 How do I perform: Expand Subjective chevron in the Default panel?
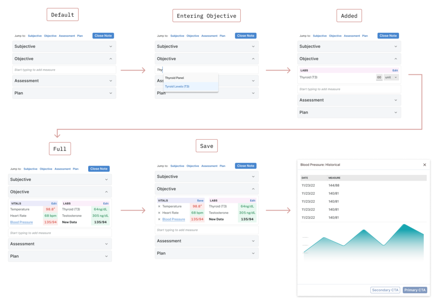coord(110,47)
